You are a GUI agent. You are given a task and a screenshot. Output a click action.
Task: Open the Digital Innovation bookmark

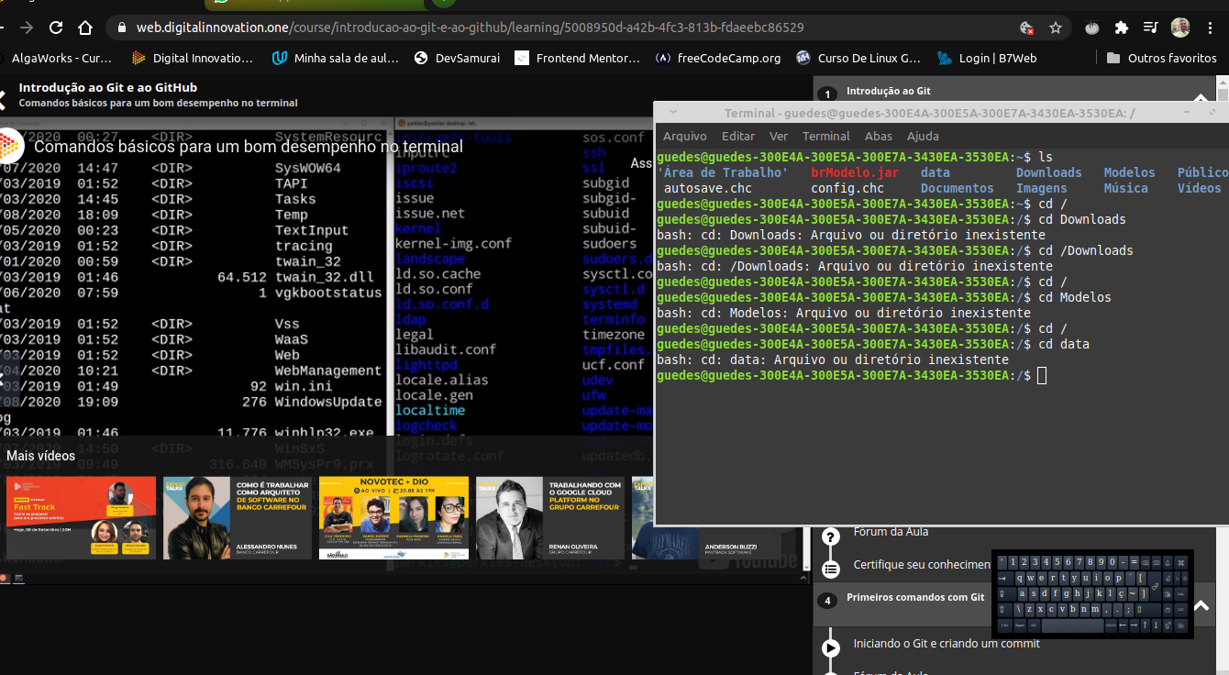(193, 58)
